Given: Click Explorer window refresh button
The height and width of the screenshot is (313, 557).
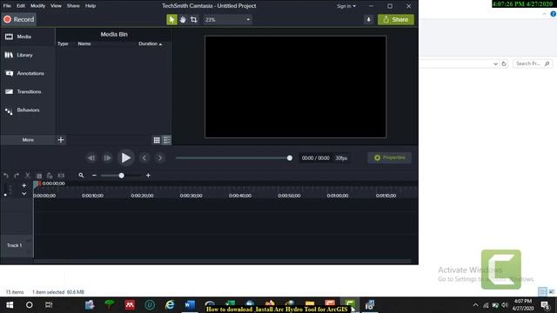Looking at the screenshot, I should [x=504, y=63].
